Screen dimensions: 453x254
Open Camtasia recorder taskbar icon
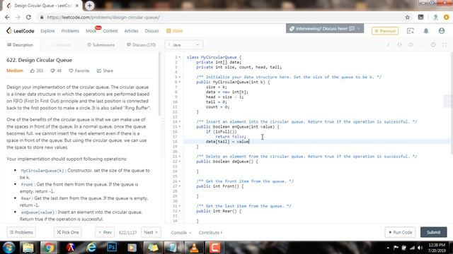coord(214,248)
